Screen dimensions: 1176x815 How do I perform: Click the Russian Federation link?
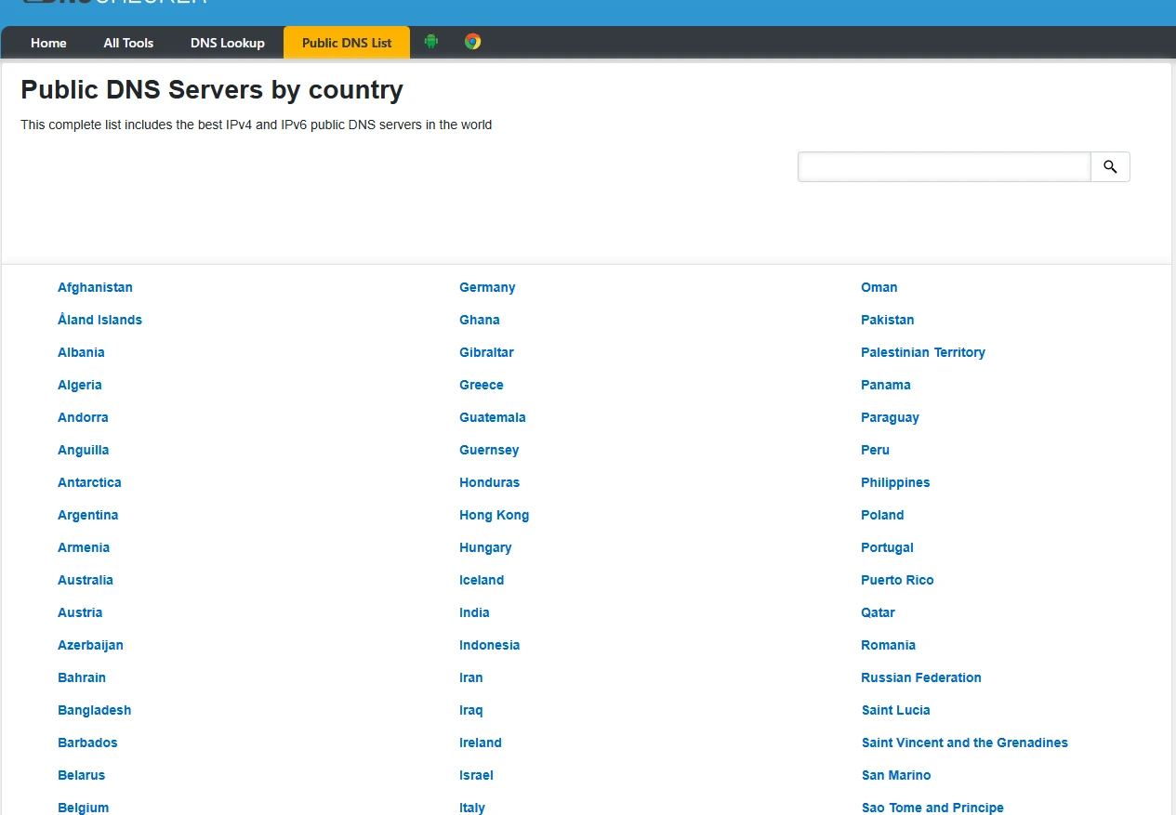pos(920,677)
